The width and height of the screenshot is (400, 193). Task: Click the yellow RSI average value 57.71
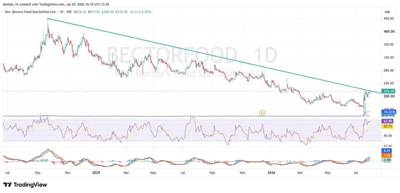[388, 127]
